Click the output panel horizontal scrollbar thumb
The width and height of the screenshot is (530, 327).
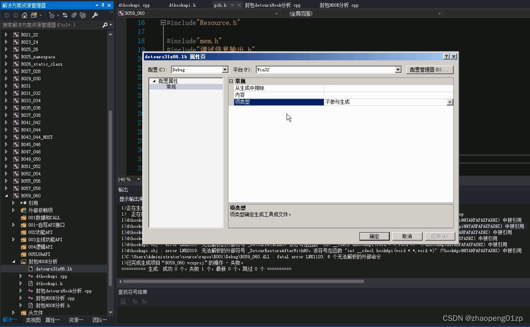tap(244, 281)
